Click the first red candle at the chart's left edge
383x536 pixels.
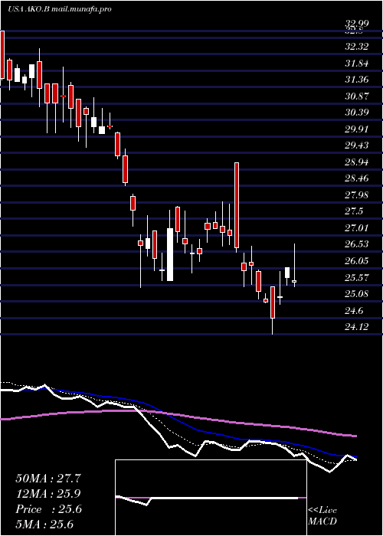pos(2,54)
